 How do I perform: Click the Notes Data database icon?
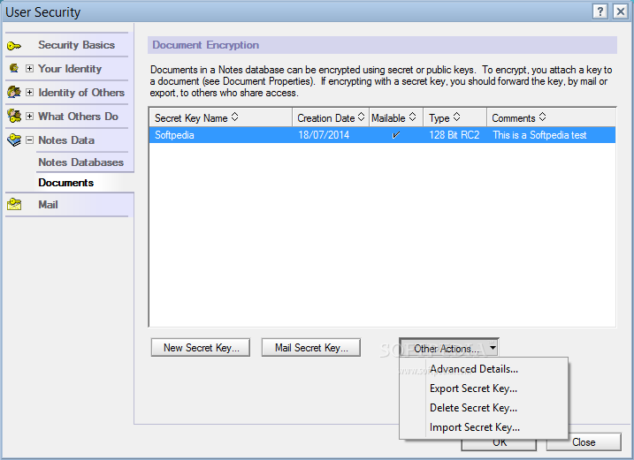click(x=14, y=140)
